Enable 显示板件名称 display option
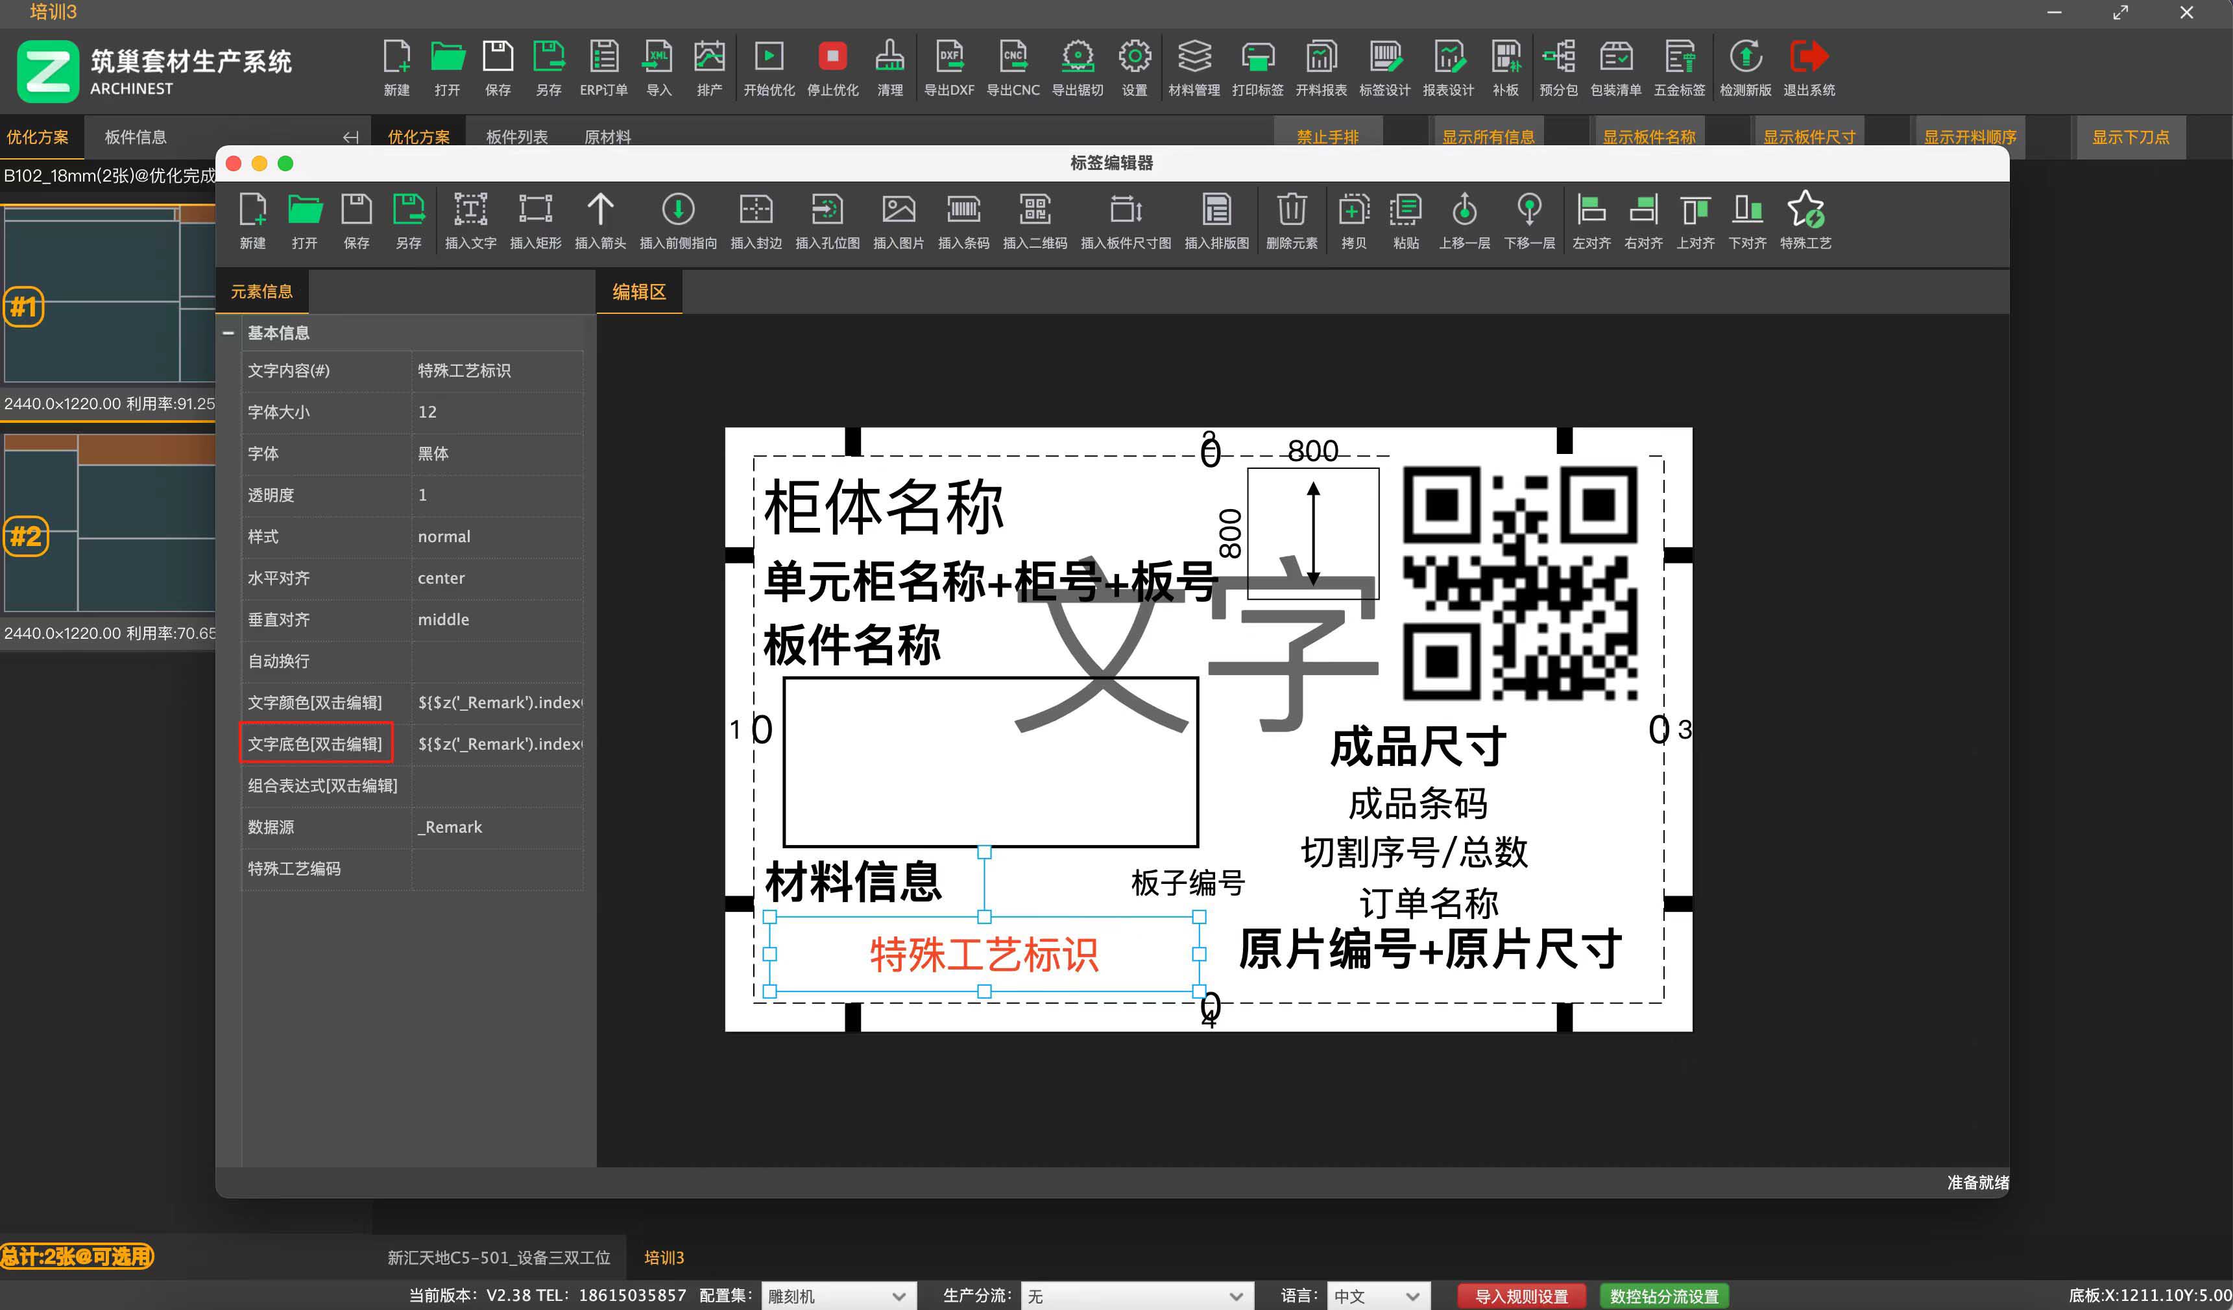2233x1310 pixels. 1649,136
